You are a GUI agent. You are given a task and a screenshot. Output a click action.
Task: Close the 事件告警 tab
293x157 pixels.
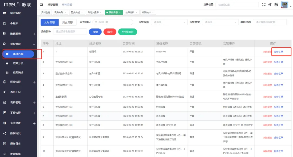120,12
